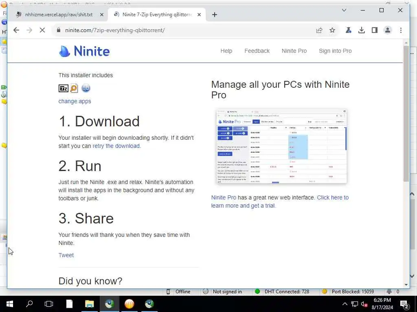Click the address bar URL
This screenshot has width=417, height=312.
click(x=115, y=30)
